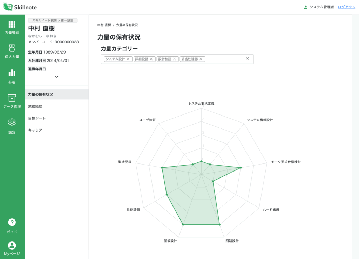Click the Skillnote logo
This screenshot has height=259, width=359.
click(20, 7)
